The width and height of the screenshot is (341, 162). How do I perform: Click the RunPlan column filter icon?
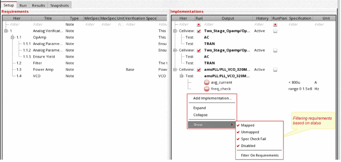[275, 24]
